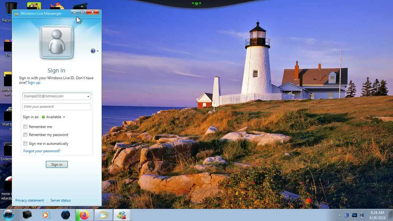
Task: Minimize the Windows Live Messenger window
Action: 75,12
